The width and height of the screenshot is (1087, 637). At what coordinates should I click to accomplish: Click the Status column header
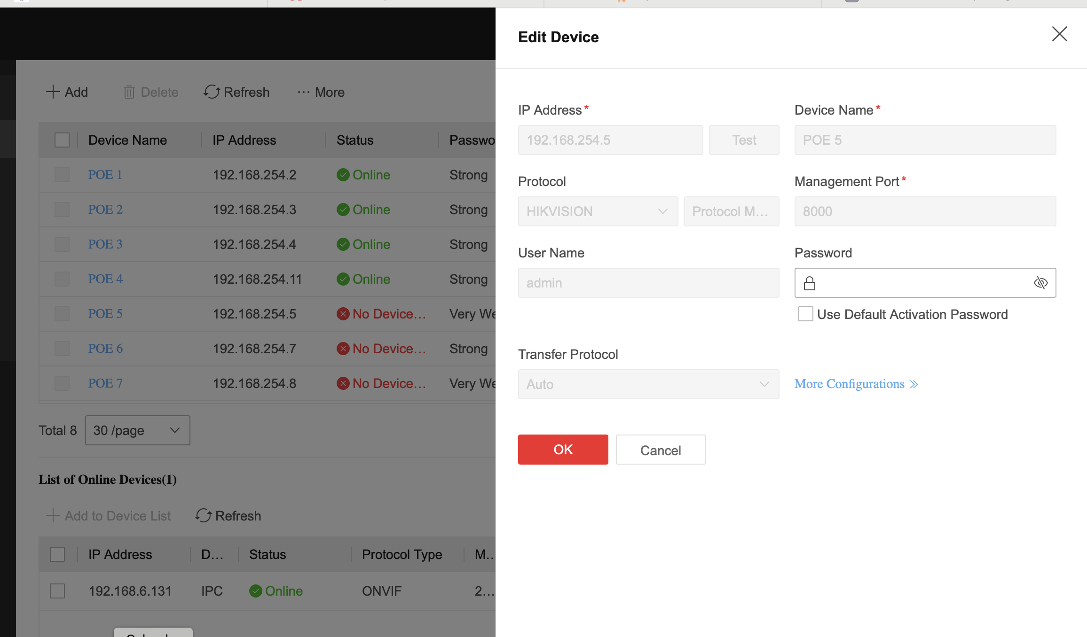pyautogui.click(x=355, y=140)
